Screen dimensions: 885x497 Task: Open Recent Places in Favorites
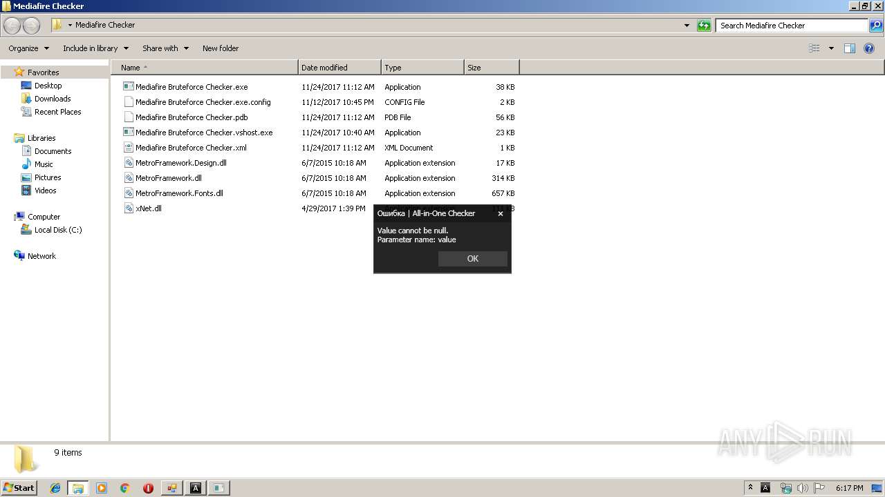coord(57,112)
